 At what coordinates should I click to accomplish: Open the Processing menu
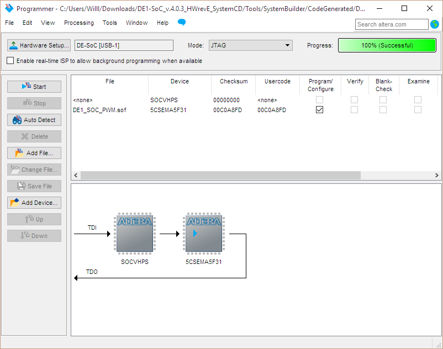pyautogui.click(x=79, y=23)
